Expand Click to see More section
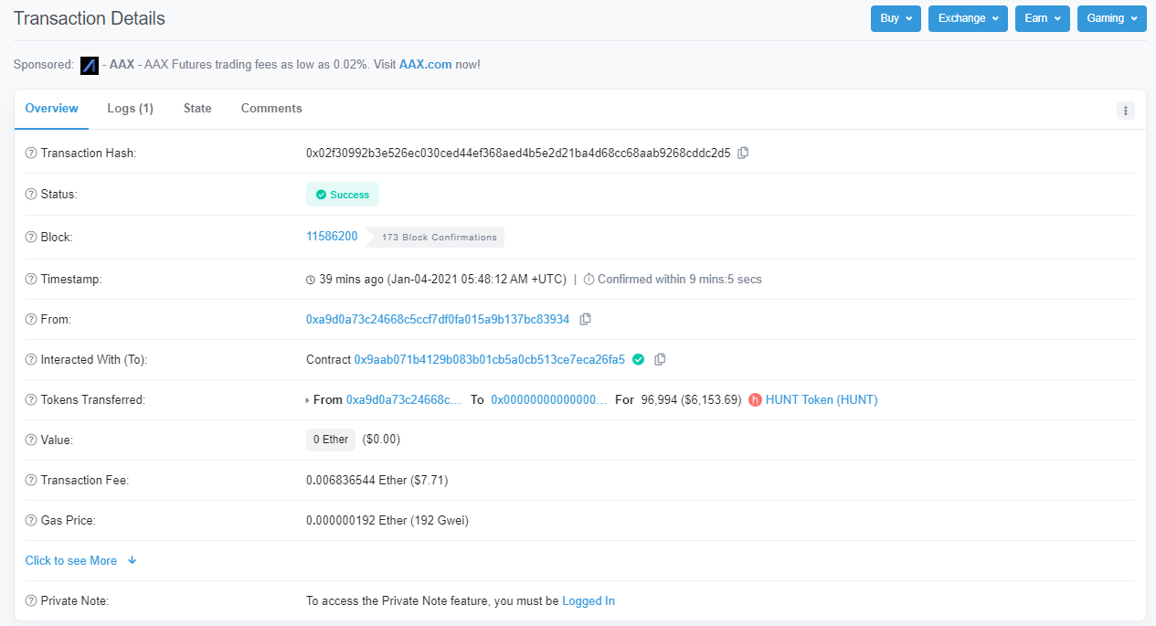 click(81, 560)
